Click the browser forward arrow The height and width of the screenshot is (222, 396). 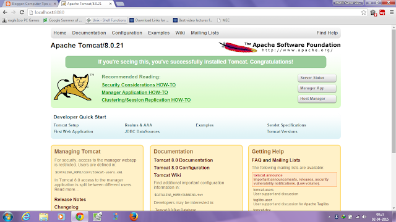pyautogui.click(x=14, y=12)
